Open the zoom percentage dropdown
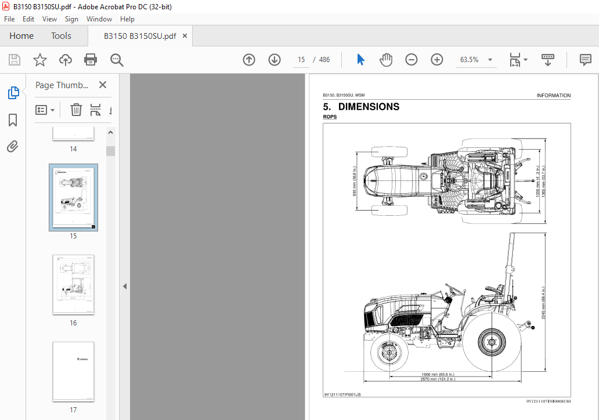Screen dimensions: 599x420 490,60
